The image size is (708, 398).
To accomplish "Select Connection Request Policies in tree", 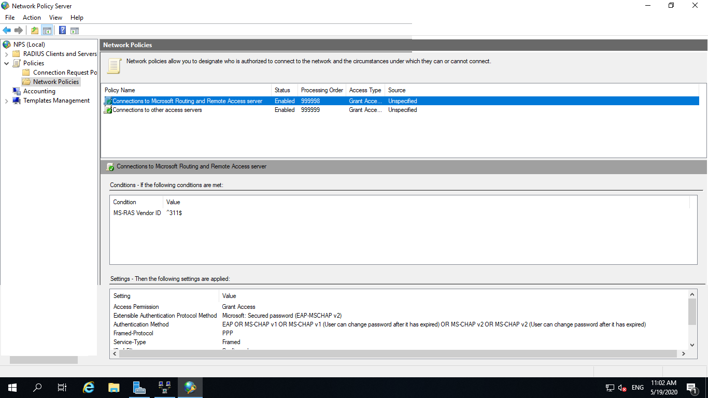I will point(65,73).
